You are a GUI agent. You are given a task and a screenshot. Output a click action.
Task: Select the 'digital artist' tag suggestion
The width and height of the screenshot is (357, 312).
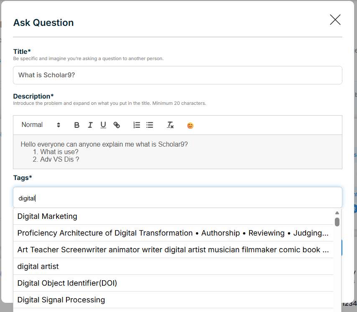(x=173, y=266)
